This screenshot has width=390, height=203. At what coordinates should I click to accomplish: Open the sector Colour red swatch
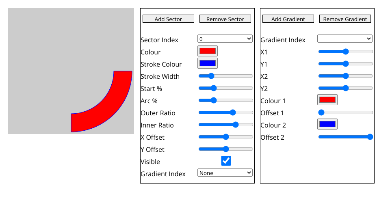pyautogui.click(x=208, y=51)
